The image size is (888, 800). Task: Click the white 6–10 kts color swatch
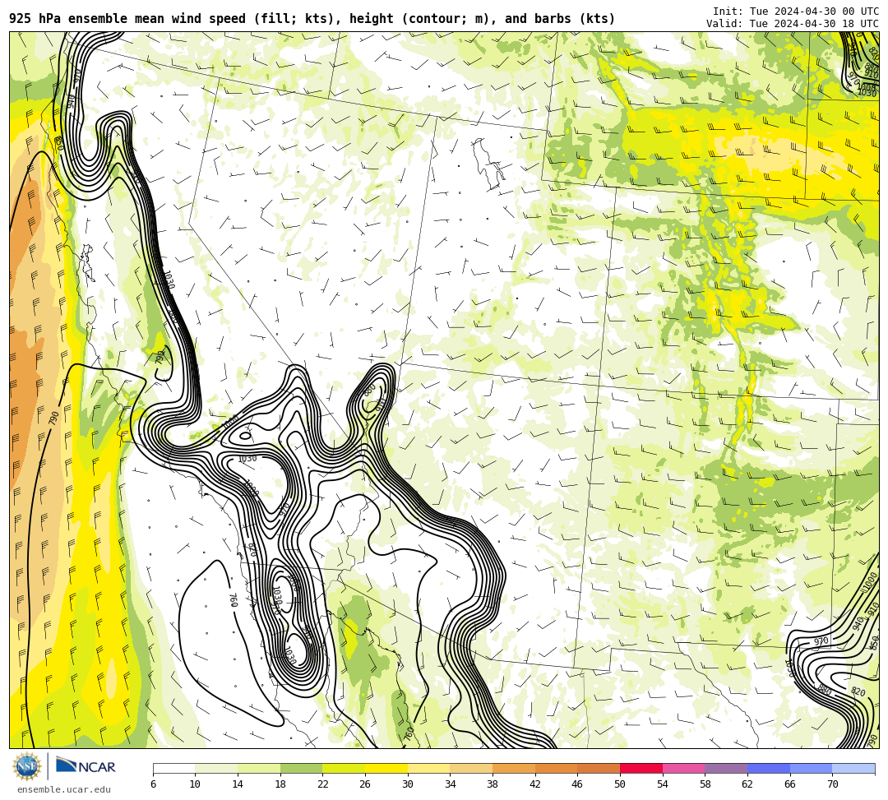tap(173, 768)
